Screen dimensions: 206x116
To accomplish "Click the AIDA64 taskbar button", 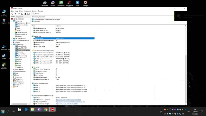I will pyautogui.click(x=52, y=110).
